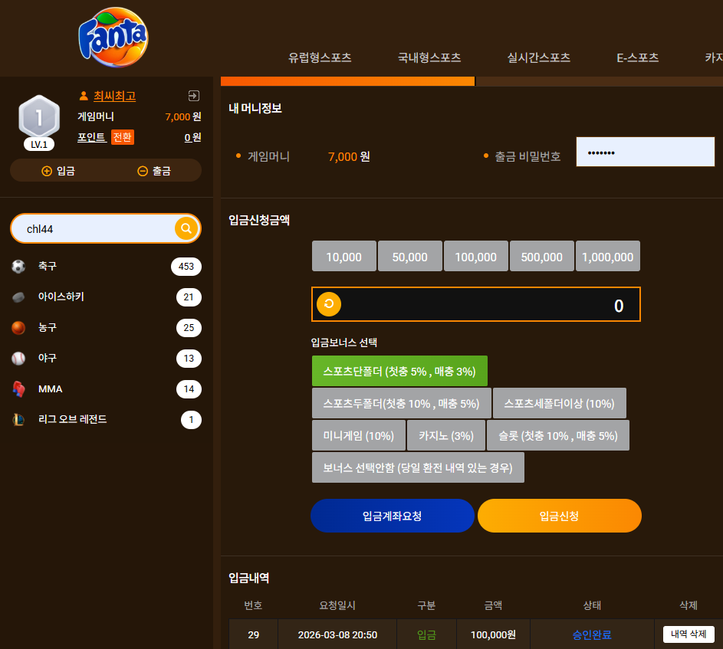This screenshot has width=723, height=649.
Task: Open the ice hockey puck category
Action: (18, 297)
